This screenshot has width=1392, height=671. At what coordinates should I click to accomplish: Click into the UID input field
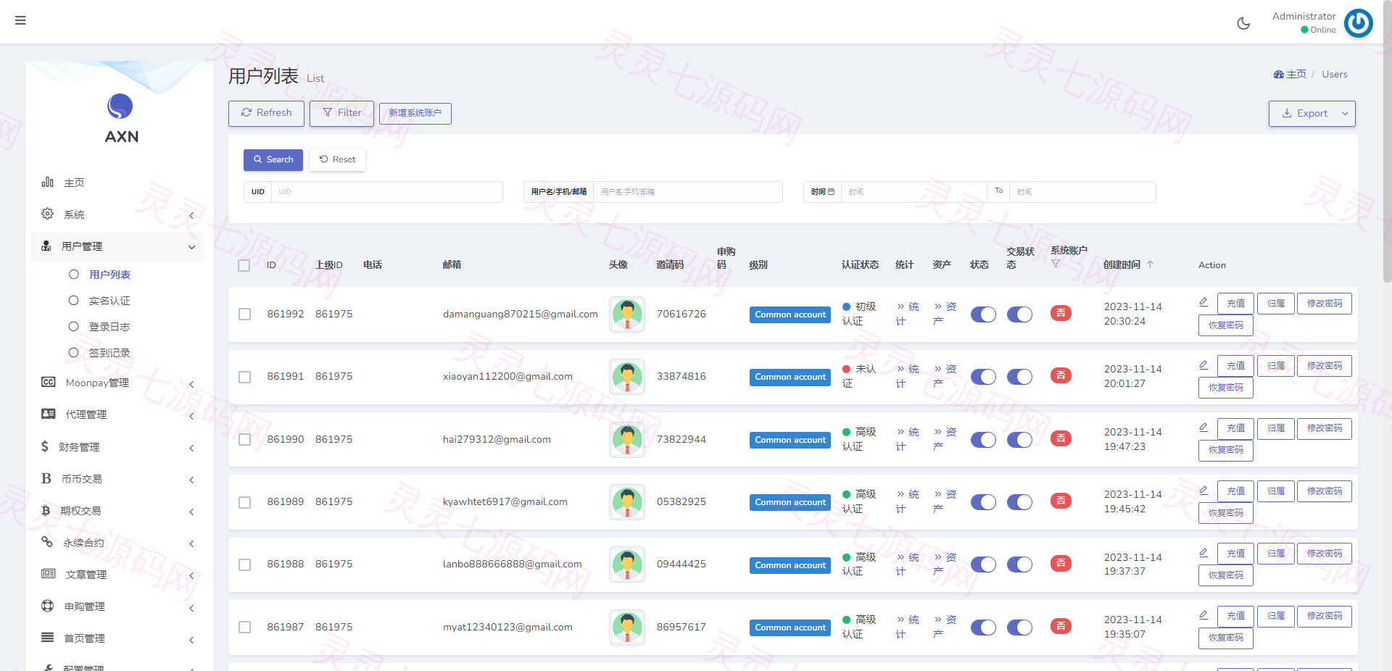coord(386,192)
